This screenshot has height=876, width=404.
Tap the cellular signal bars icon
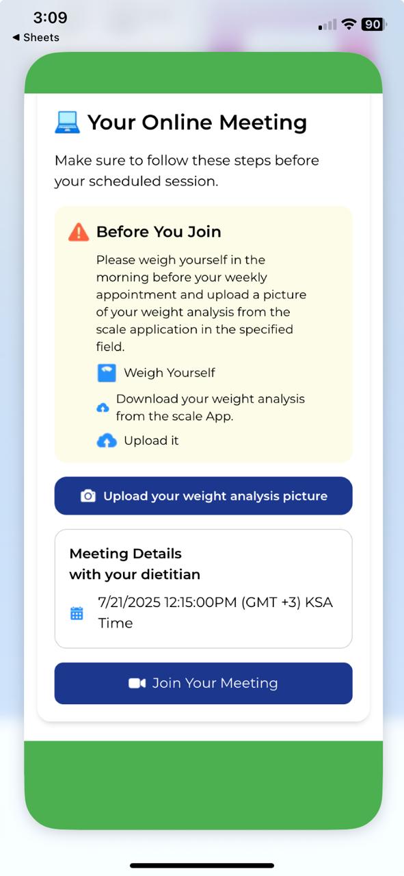(327, 25)
